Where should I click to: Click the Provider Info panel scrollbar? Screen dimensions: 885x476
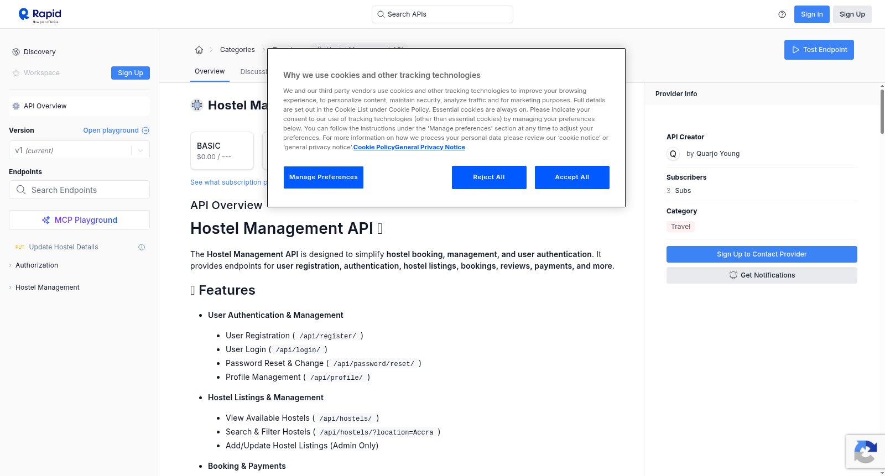882,111
